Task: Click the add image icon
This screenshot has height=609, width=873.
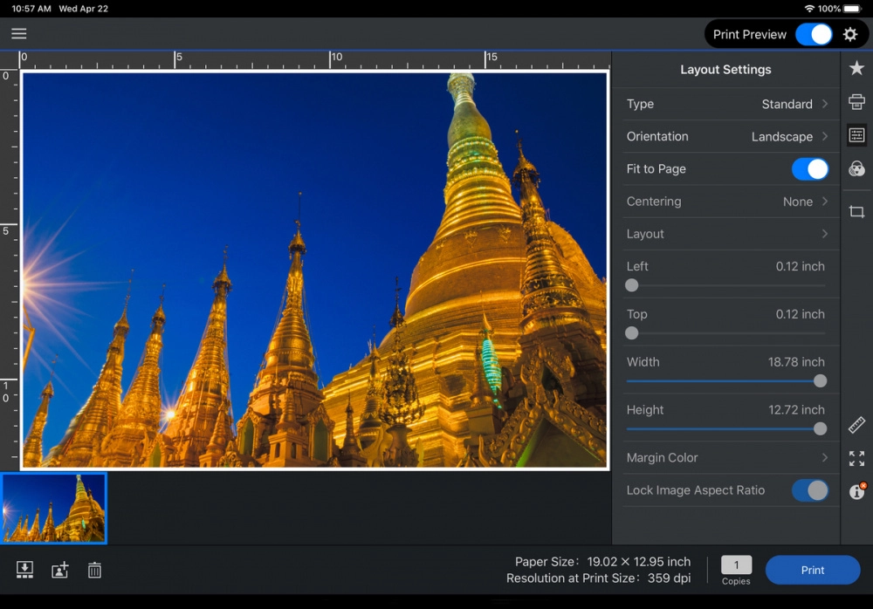Action: coord(59,570)
